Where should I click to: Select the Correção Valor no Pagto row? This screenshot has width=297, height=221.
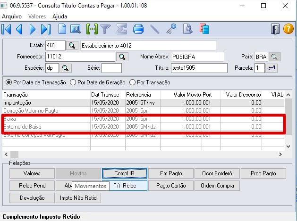[144, 111]
